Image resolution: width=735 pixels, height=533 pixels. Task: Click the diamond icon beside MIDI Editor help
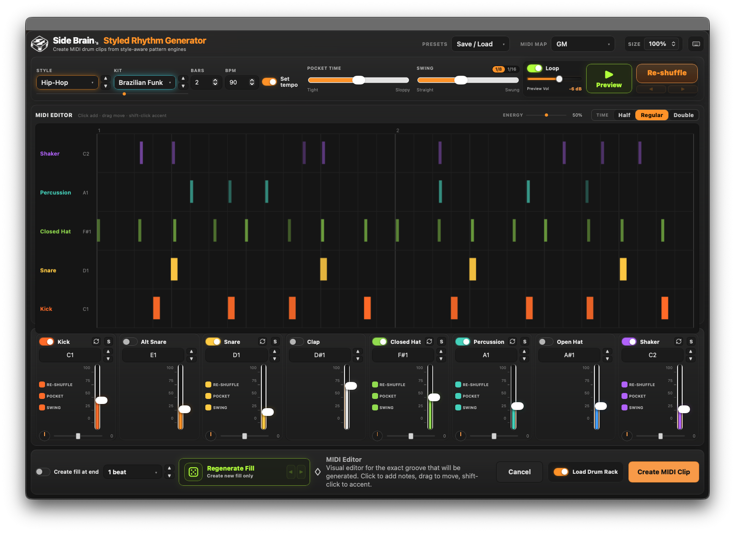pos(317,472)
